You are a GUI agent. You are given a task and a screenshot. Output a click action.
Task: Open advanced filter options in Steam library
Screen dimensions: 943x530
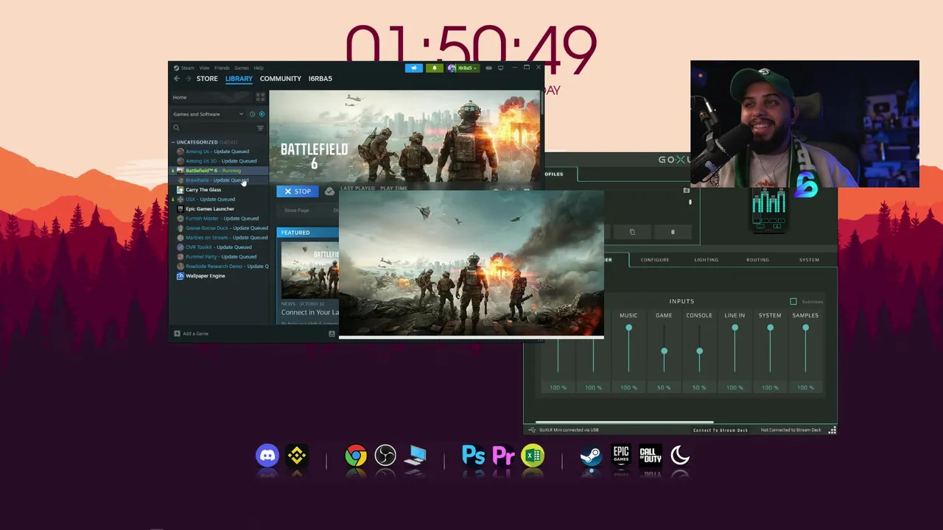coord(260,128)
